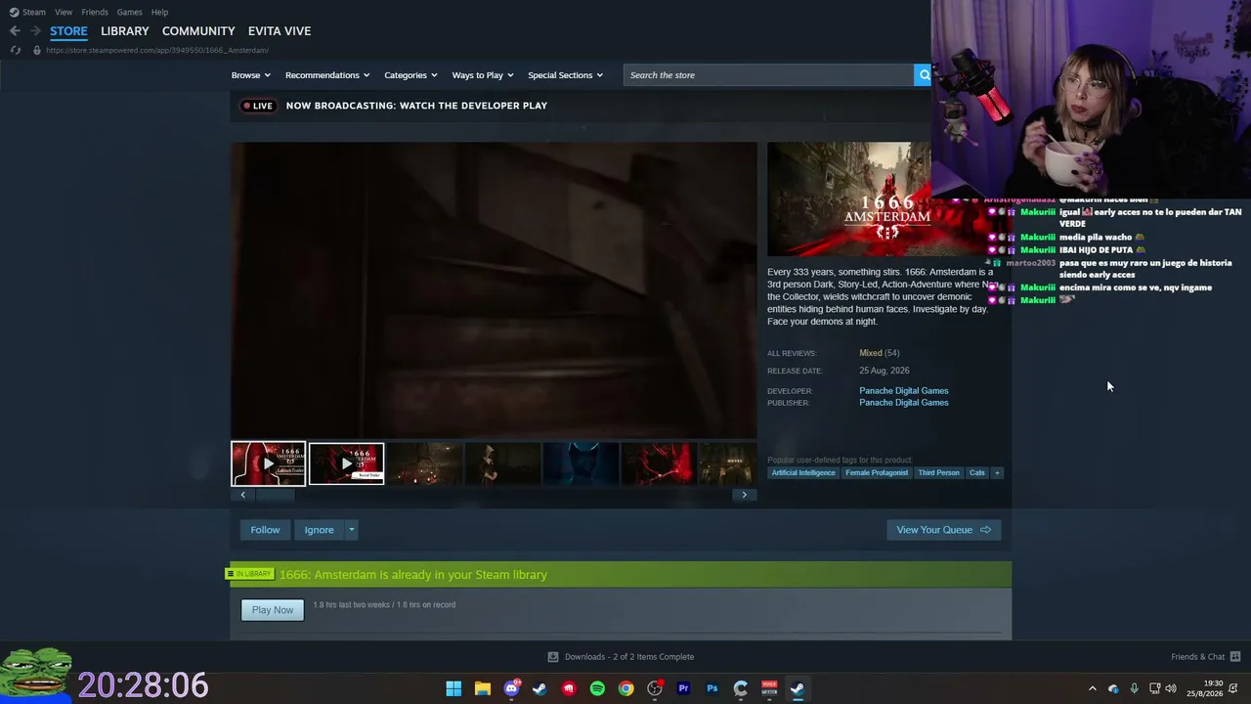The width and height of the screenshot is (1251, 704).
Task: Add a tag with the plus button
Action: [997, 473]
